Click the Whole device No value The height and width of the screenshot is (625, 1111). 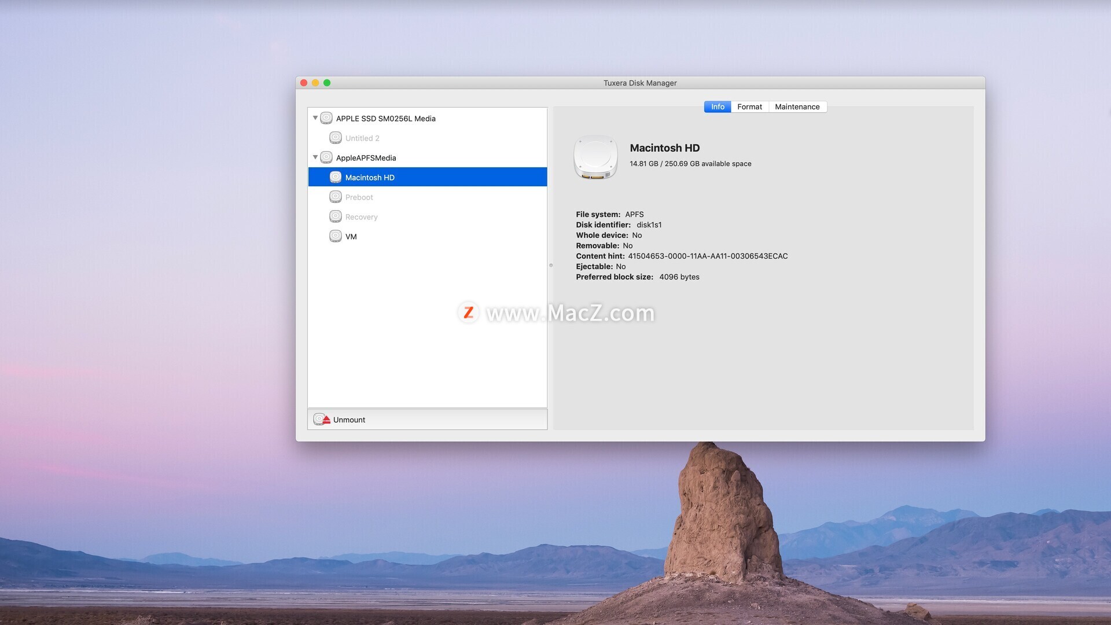pos(637,235)
